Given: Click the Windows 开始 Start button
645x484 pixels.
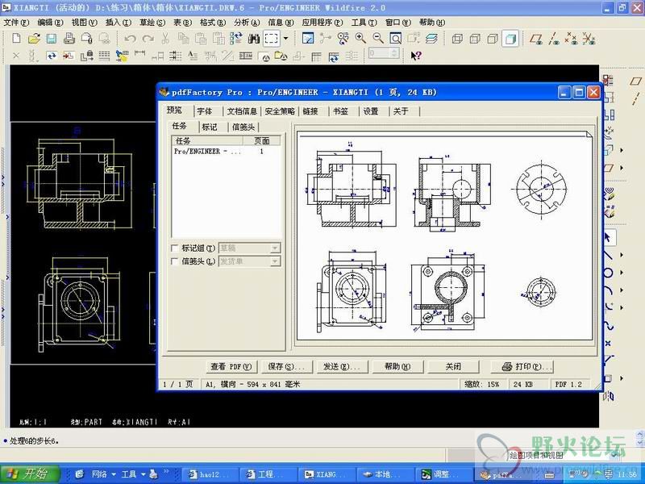Looking at the screenshot, I should [30, 474].
